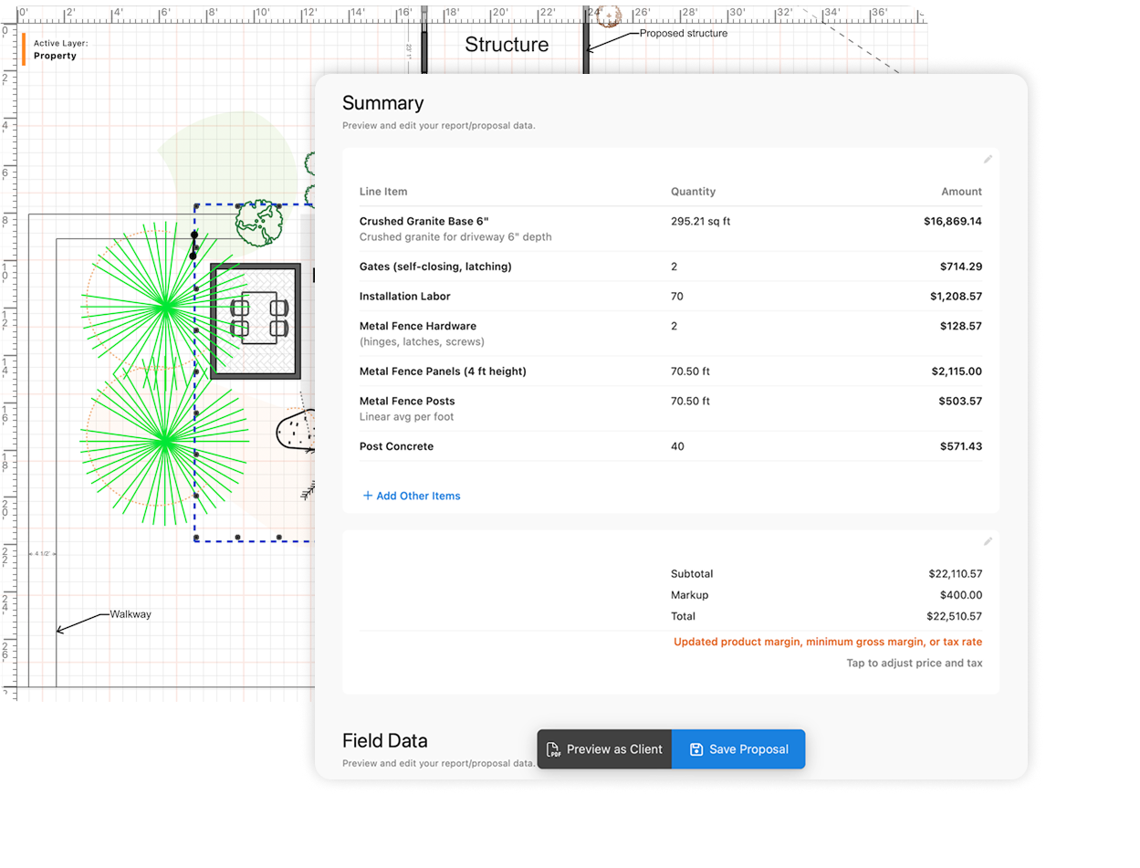Click the Subtotal value $22,110.57
The image size is (1140, 868).
click(x=956, y=574)
